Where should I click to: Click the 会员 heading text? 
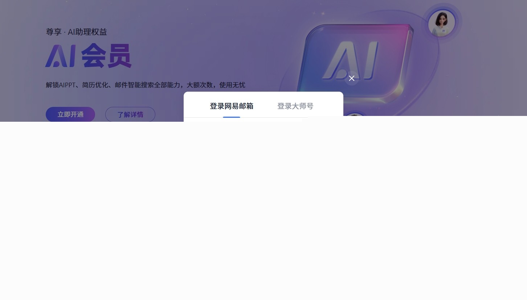[x=106, y=56]
